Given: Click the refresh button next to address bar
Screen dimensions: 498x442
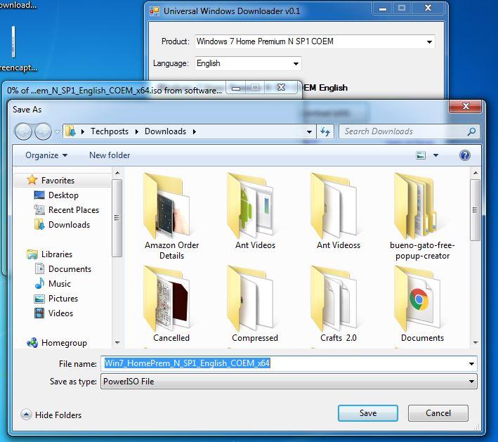Looking at the screenshot, I should pyautogui.click(x=325, y=131).
